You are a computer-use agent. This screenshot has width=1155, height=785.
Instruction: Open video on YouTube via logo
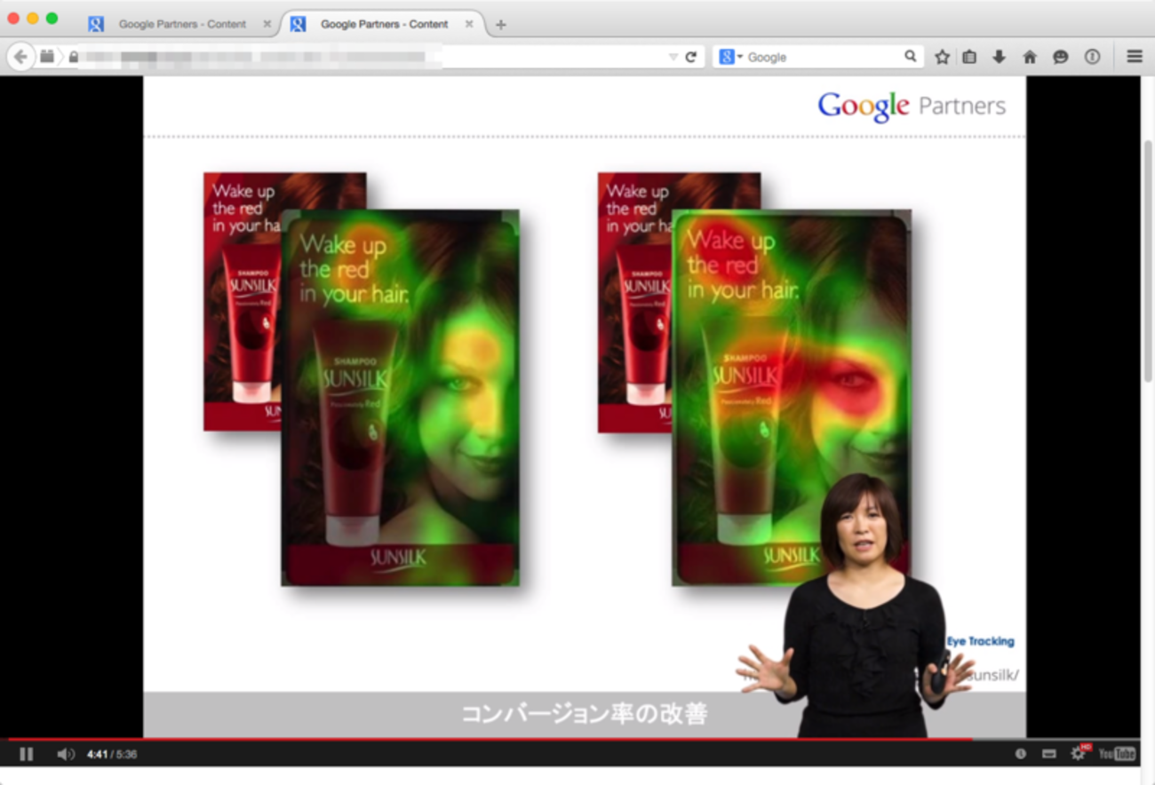1117,754
